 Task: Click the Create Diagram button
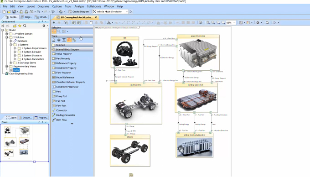(x=79, y=12)
